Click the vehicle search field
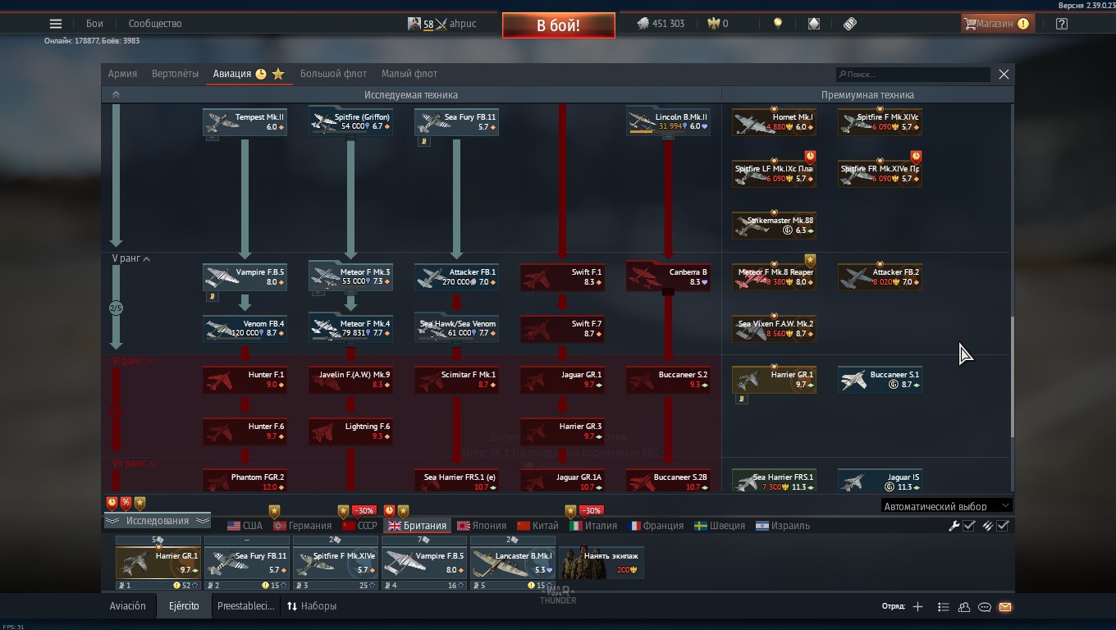 912,74
